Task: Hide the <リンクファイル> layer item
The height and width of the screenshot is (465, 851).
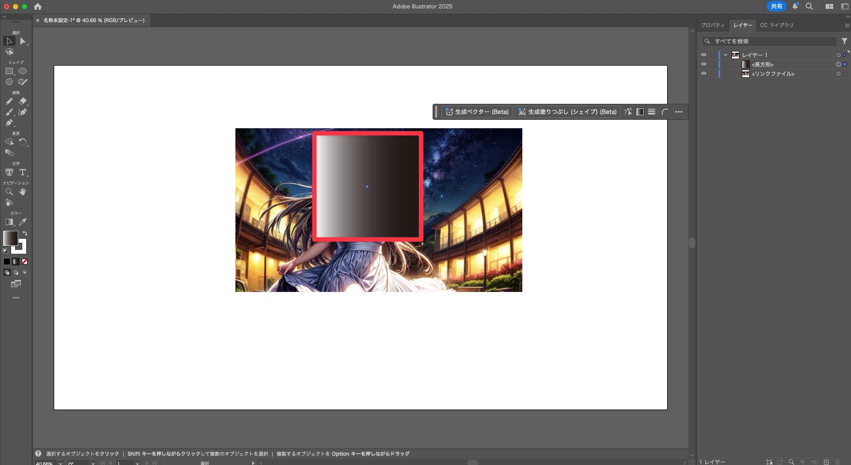Action: pyautogui.click(x=704, y=74)
